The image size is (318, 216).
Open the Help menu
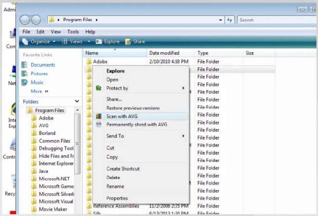point(90,32)
